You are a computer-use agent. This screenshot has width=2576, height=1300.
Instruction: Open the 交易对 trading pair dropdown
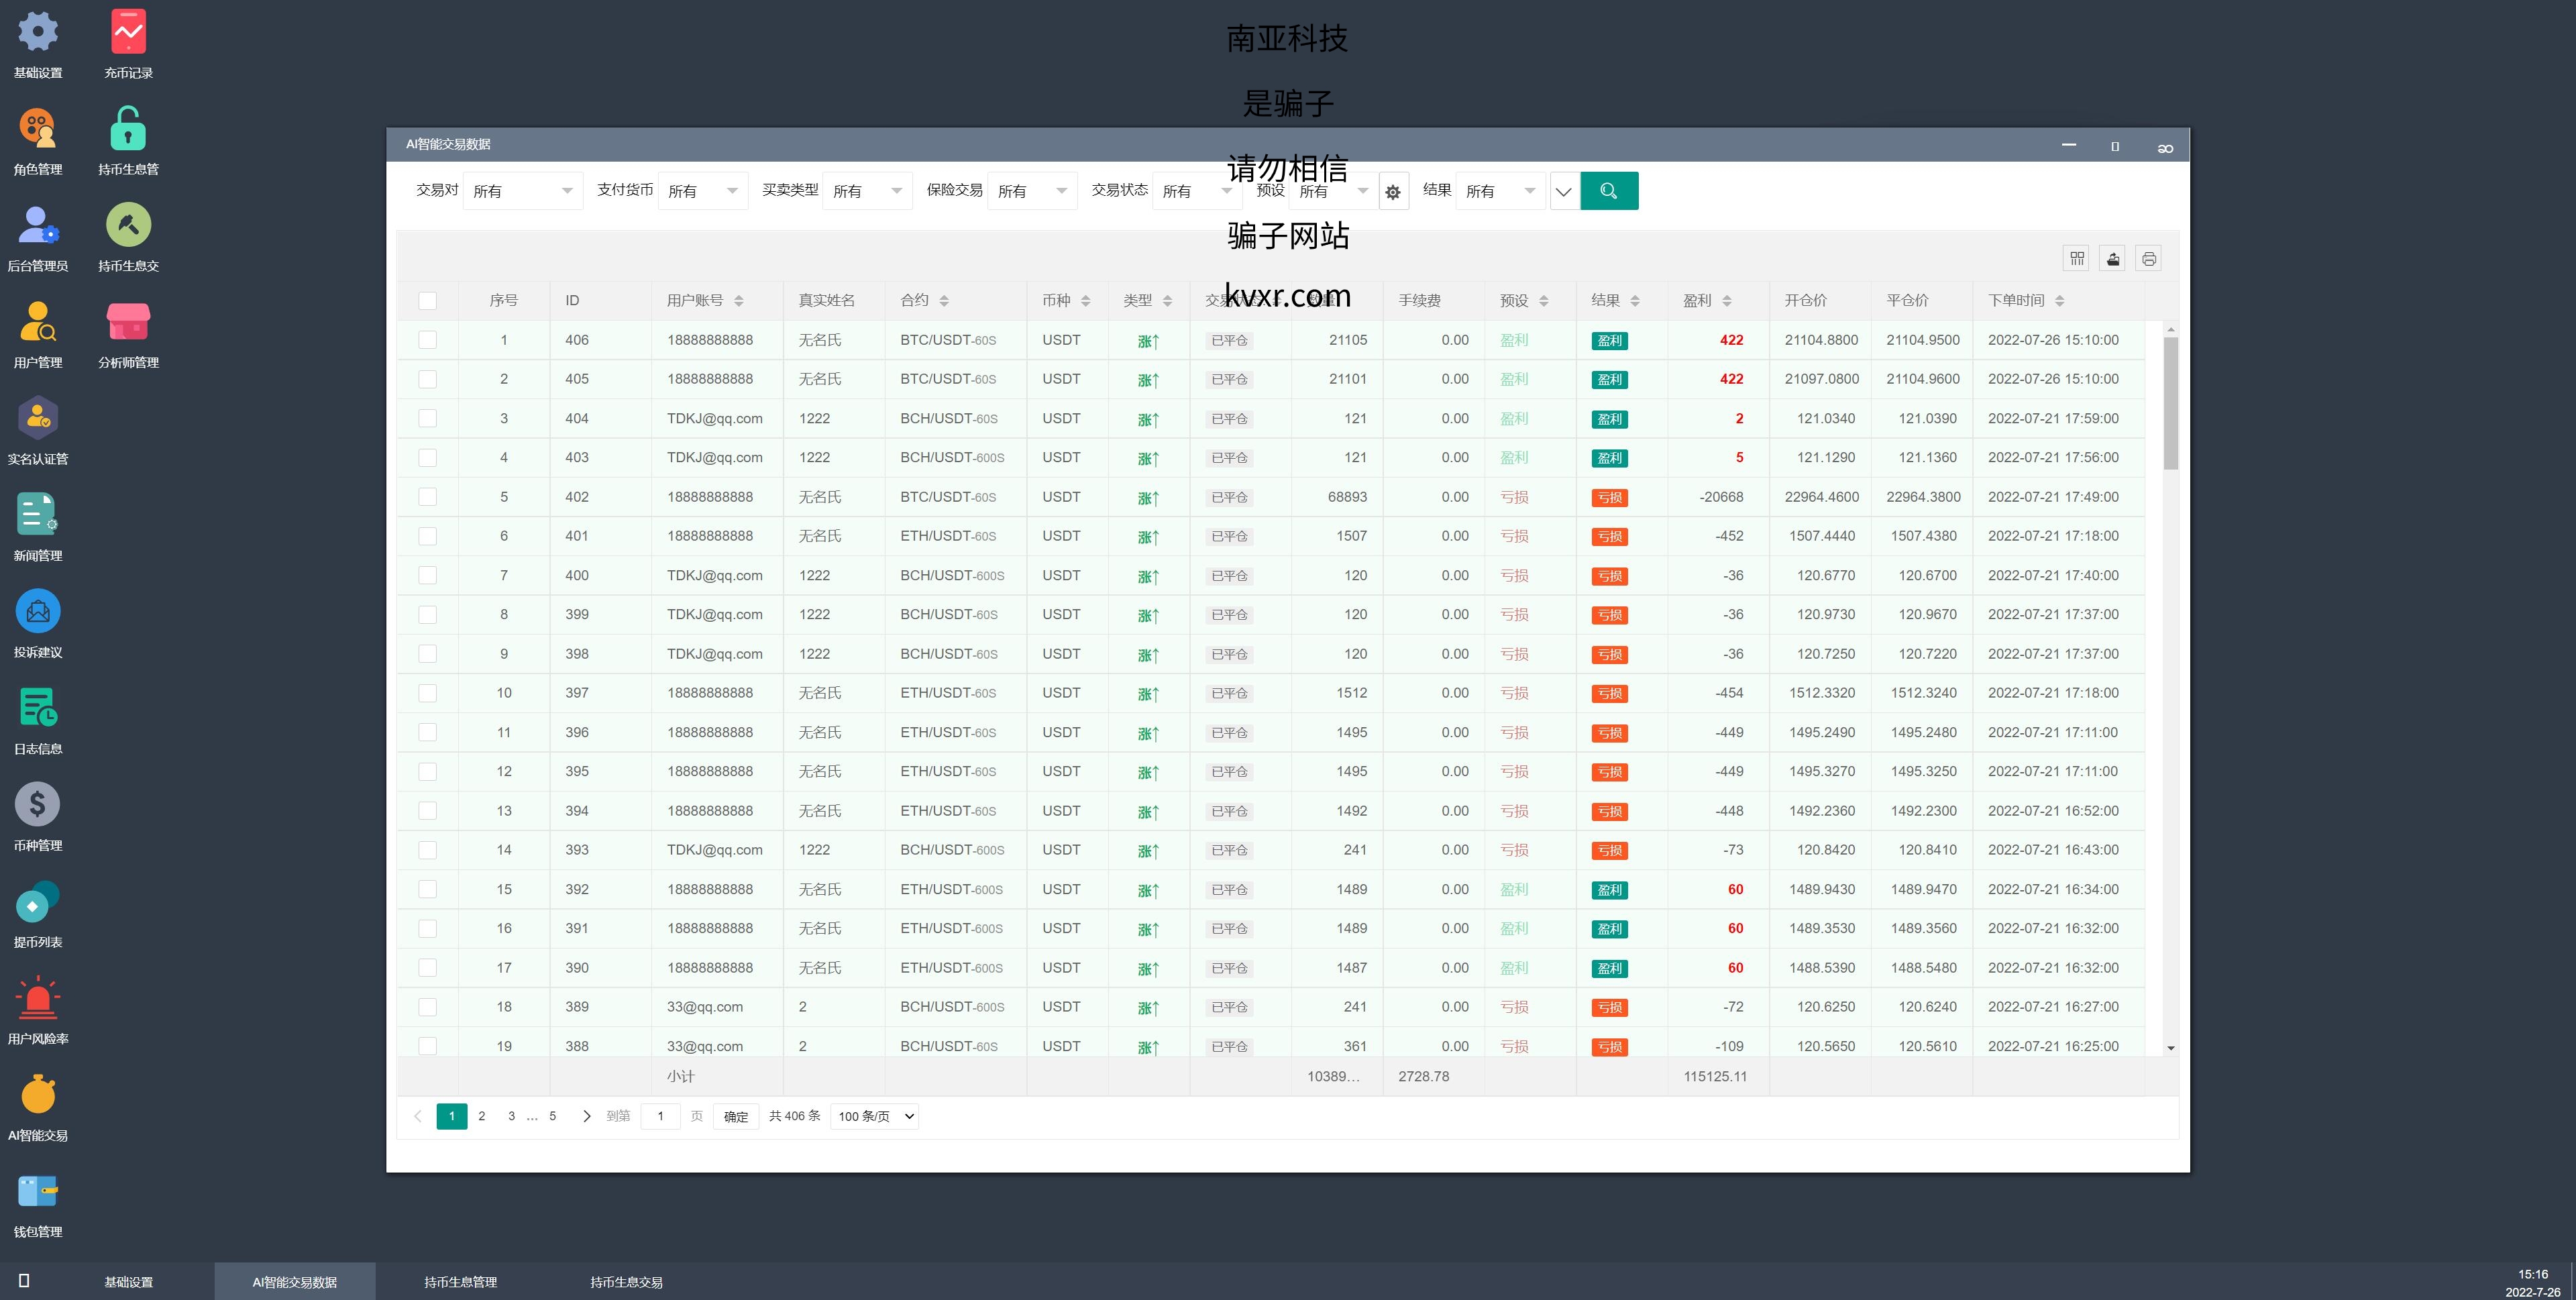pyautogui.click(x=523, y=190)
